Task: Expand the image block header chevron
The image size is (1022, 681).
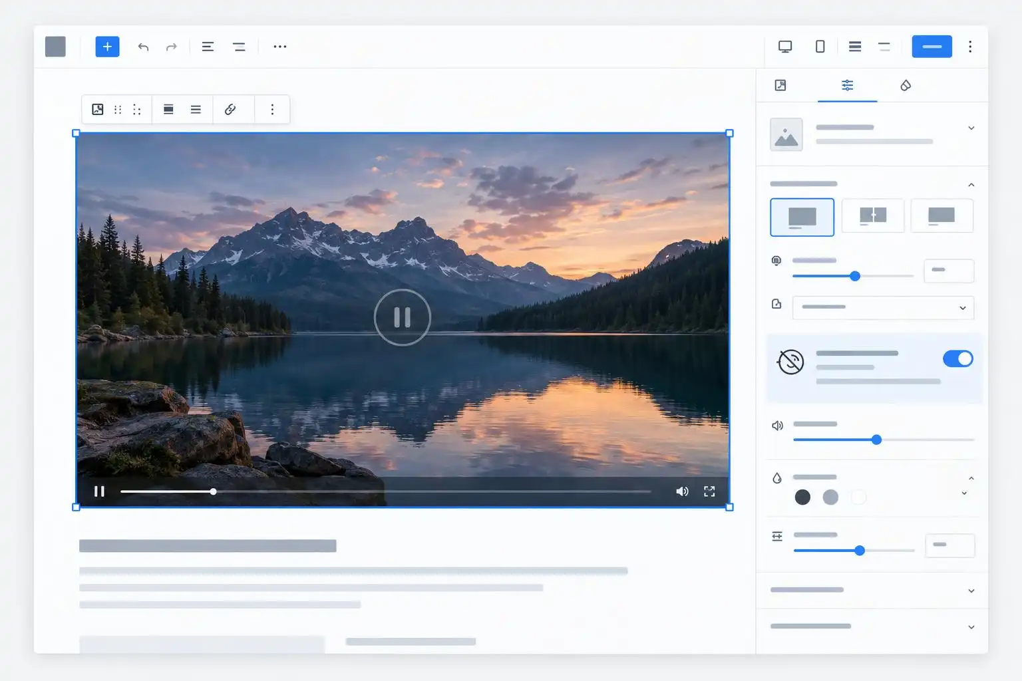Action: point(971,128)
